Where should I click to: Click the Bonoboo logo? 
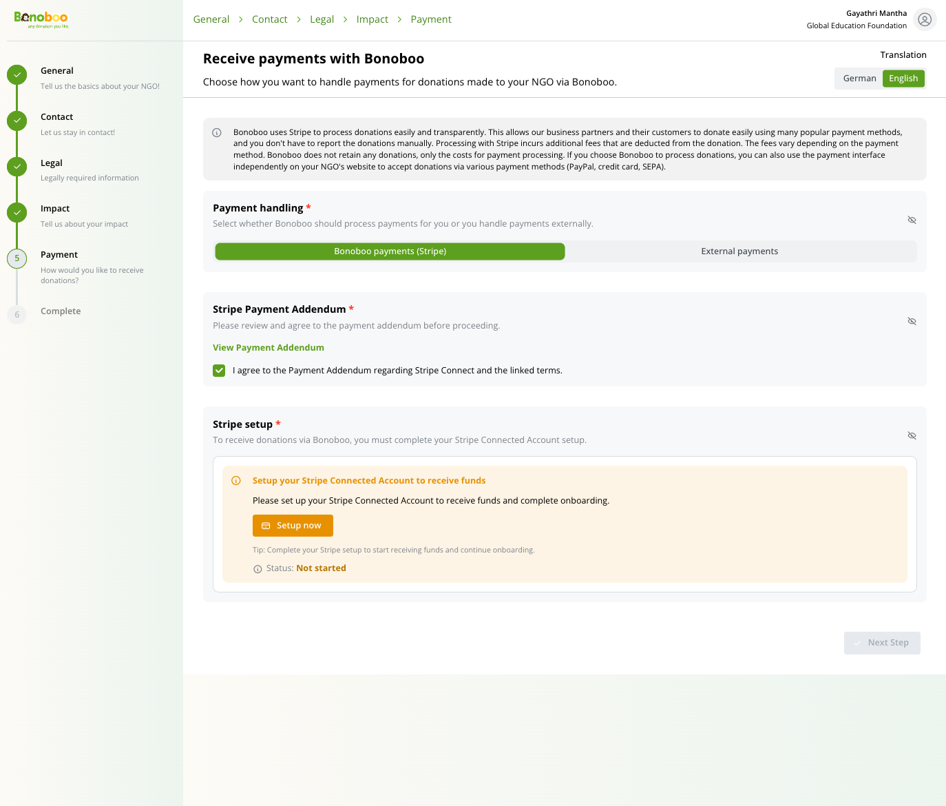pos(41,19)
